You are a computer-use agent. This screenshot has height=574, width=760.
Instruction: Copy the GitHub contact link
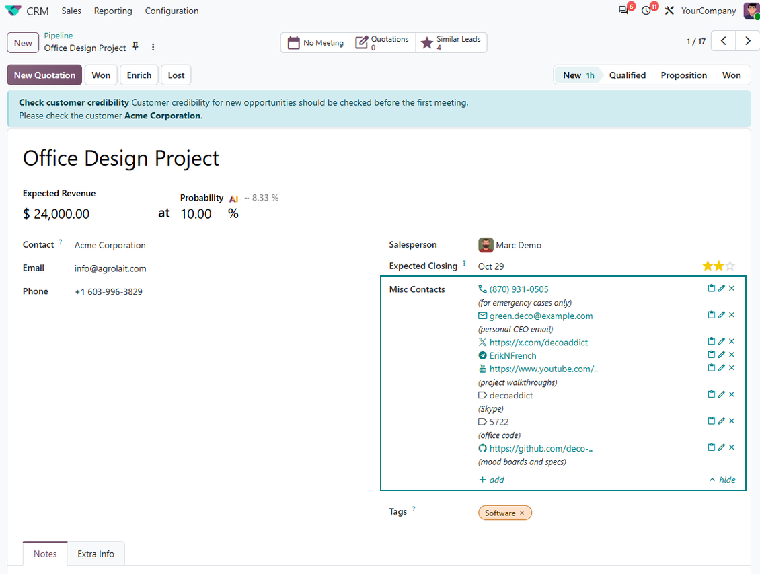711,447
